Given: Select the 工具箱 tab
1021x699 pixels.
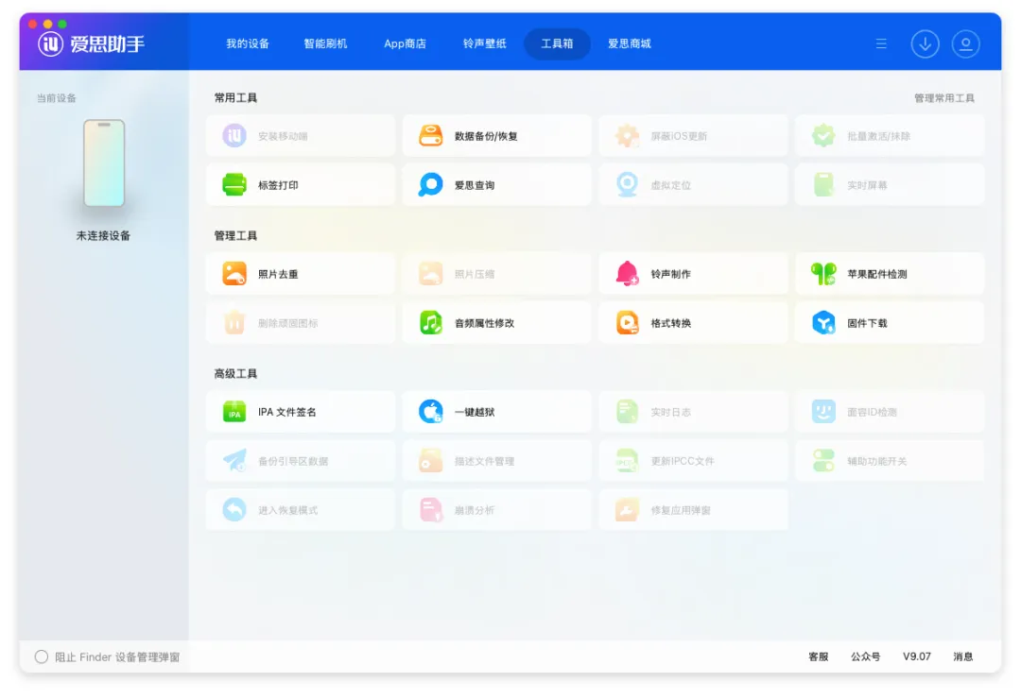Looking at the screenshot, I should pyautogui.click(x=558, y=43).
